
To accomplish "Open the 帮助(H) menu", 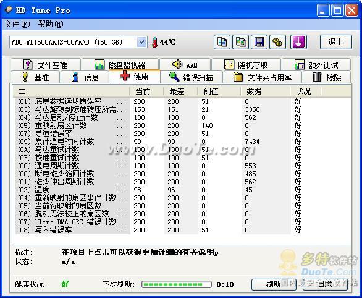I will pyautogui.click(x=51, y=23).
